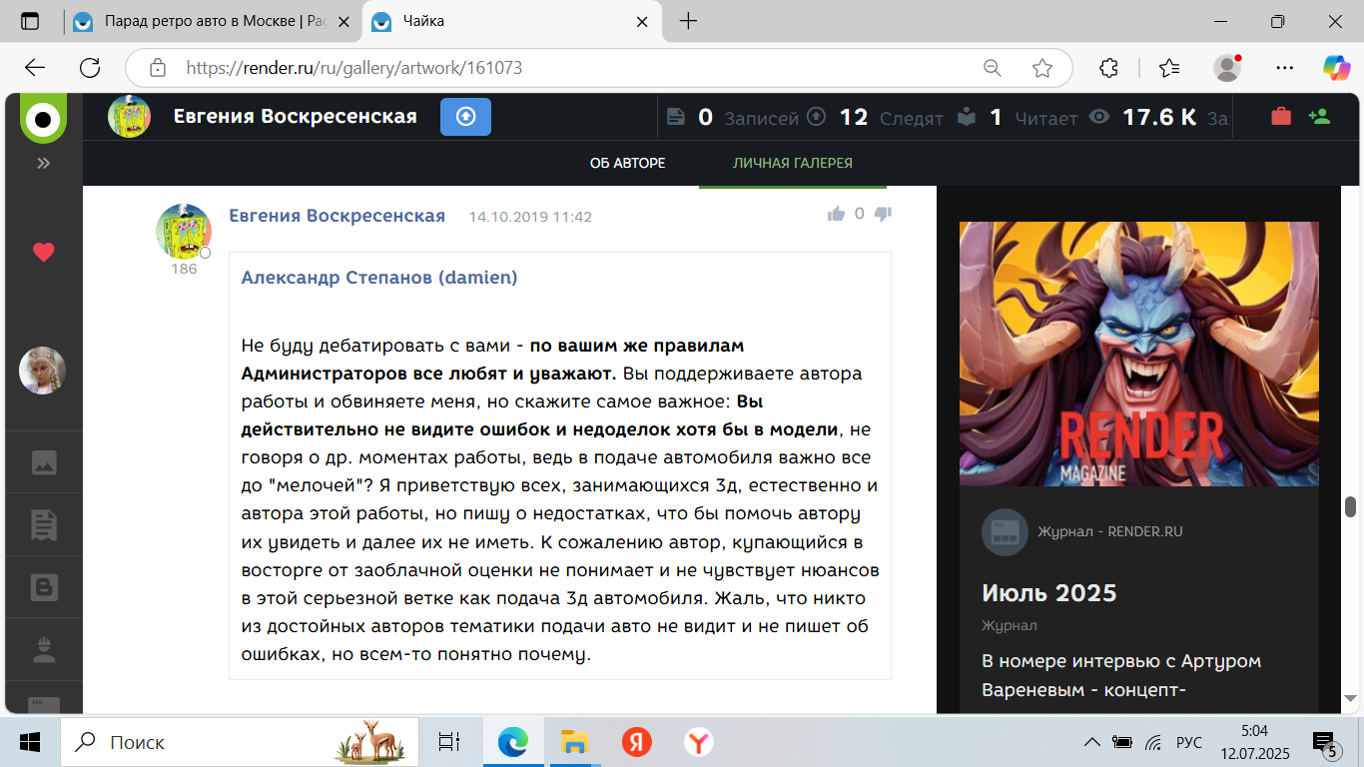Like the comment with thumbs up
Viewport: 1364px width, 767px height.
836,214
